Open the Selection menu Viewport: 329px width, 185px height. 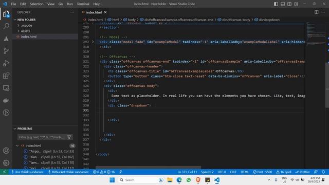(36, 4)
